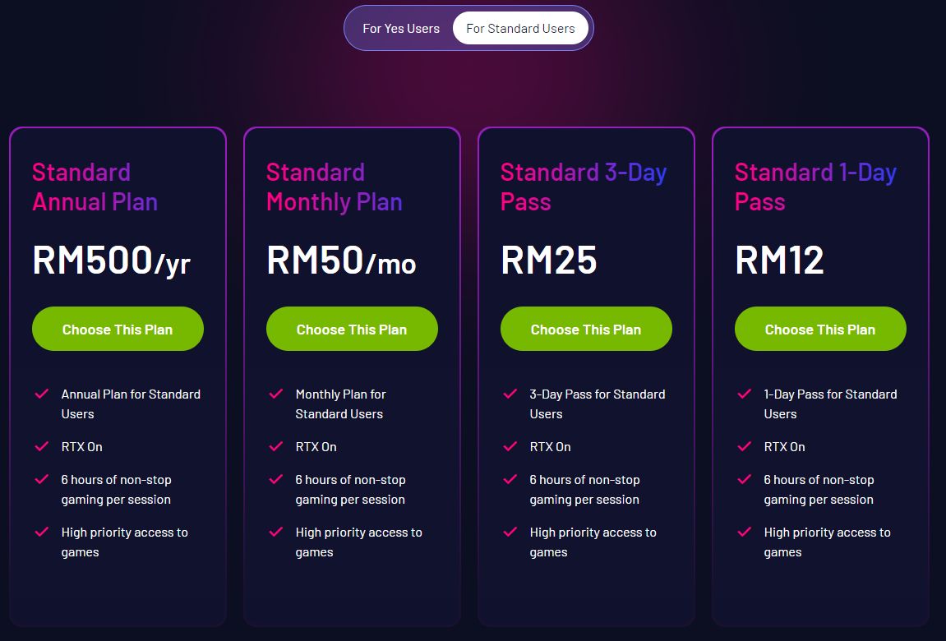Click the checkmark next to Annual Plan for Standard Users

coord(42,394)
